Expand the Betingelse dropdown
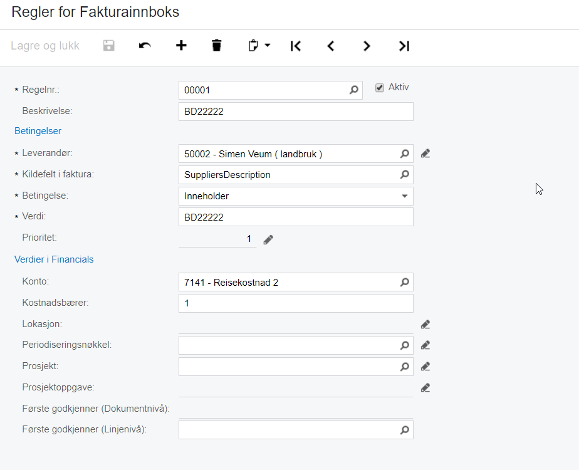579x470 pixels. click(x=405, y=196)
